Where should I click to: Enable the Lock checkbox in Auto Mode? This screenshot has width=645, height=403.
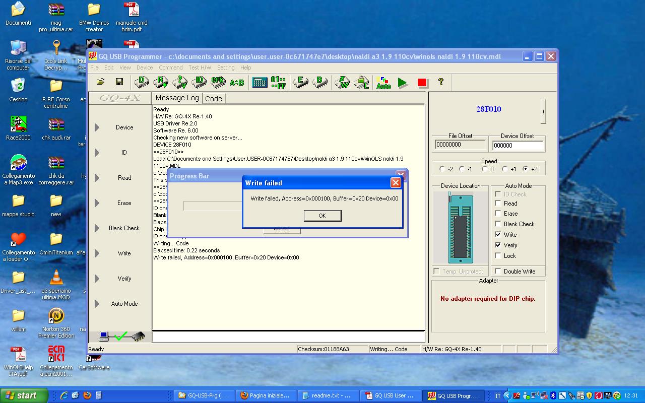[498, 256]
